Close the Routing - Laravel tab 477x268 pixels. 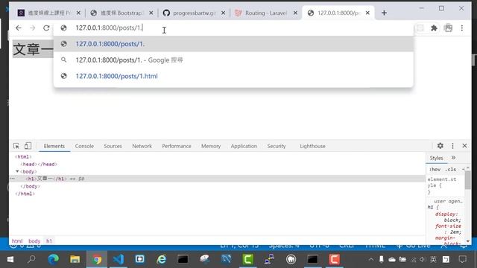[x=295, y=13]
